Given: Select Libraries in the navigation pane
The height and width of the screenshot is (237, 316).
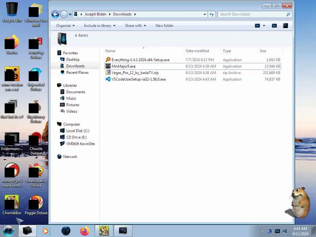Looking at the screenshot, I should point(70,85).
